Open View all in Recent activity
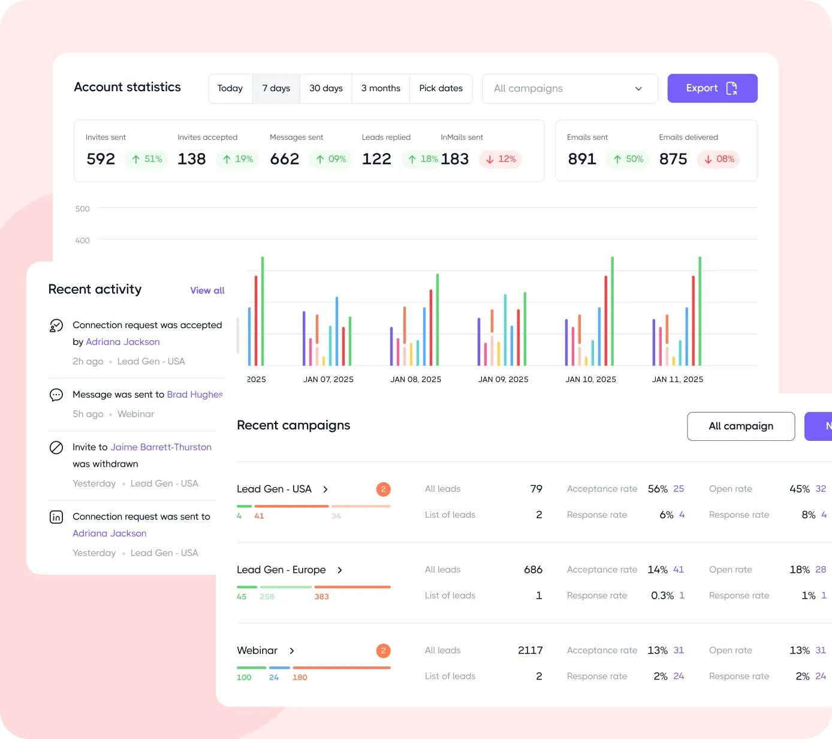The height and width of the screenshot is (739, 832). point(207,290)
